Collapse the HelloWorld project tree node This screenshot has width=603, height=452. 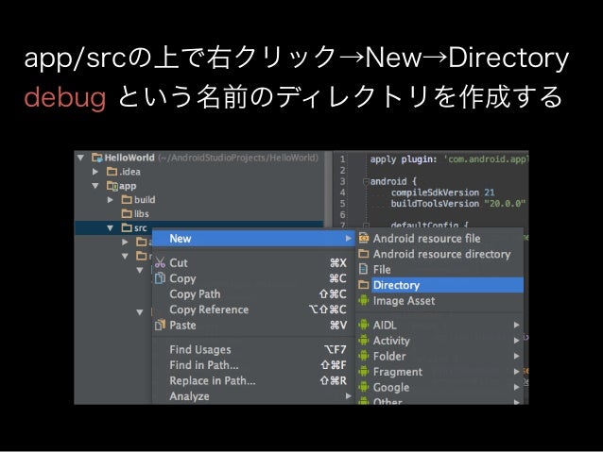[x=80, y=158]
